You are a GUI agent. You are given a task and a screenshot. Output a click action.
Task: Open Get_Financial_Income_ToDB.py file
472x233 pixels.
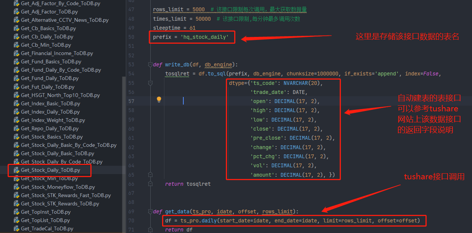[x=57, y=53]
